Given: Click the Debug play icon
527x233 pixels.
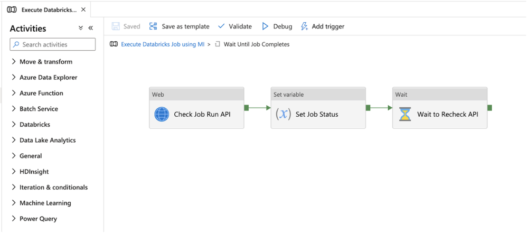Looking at the screenshot, I should point(266,26).
